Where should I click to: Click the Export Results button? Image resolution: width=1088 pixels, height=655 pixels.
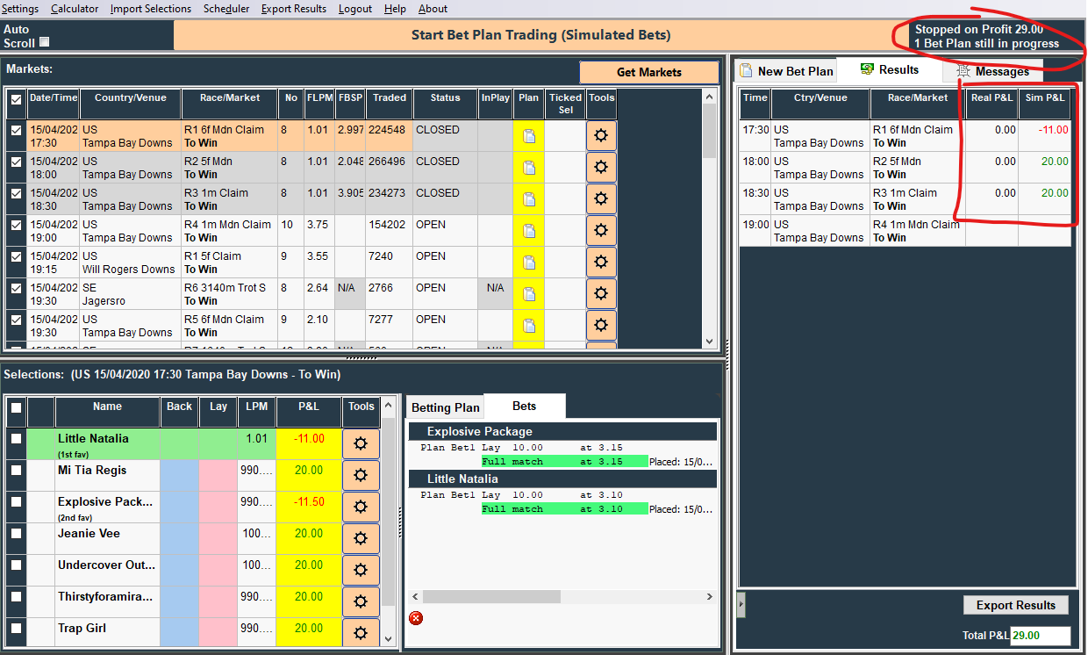(1015, 605)
